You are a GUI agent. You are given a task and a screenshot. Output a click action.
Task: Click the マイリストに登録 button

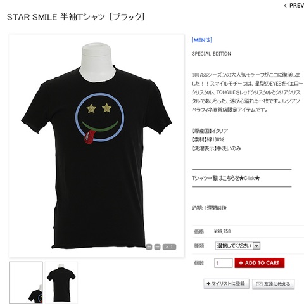pyautogui.click(x=226, y=284)
